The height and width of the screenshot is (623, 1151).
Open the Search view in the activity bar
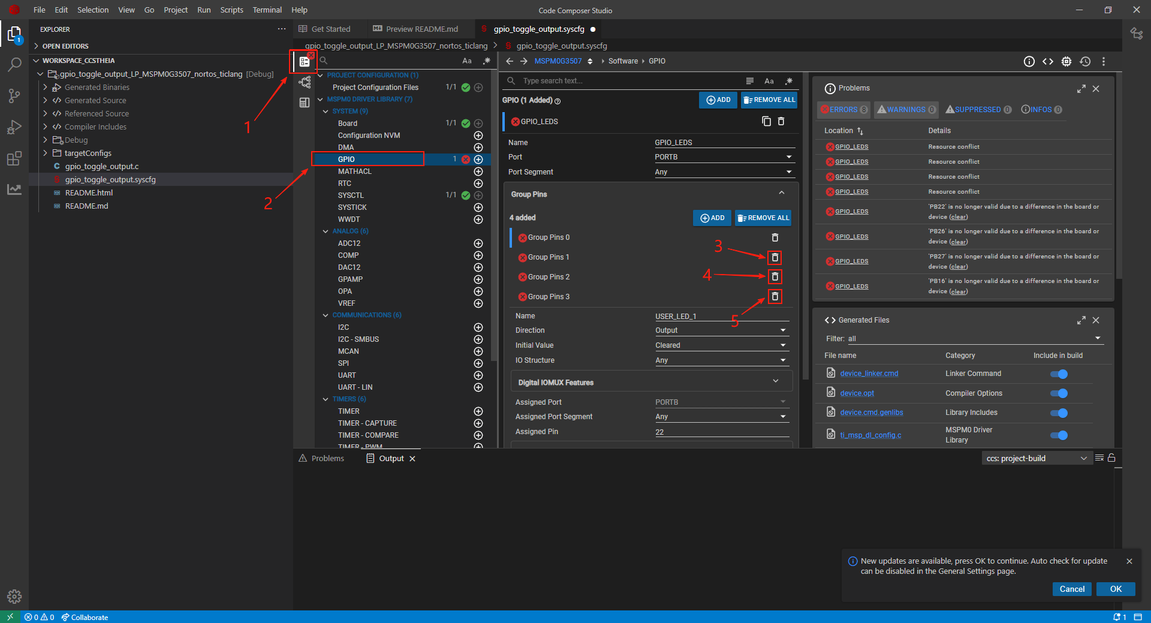click(x=14, y=64)
